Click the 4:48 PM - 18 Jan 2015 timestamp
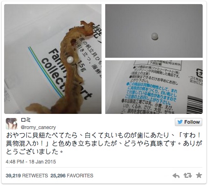The image size is (208, 186). (x=31, y=162)
